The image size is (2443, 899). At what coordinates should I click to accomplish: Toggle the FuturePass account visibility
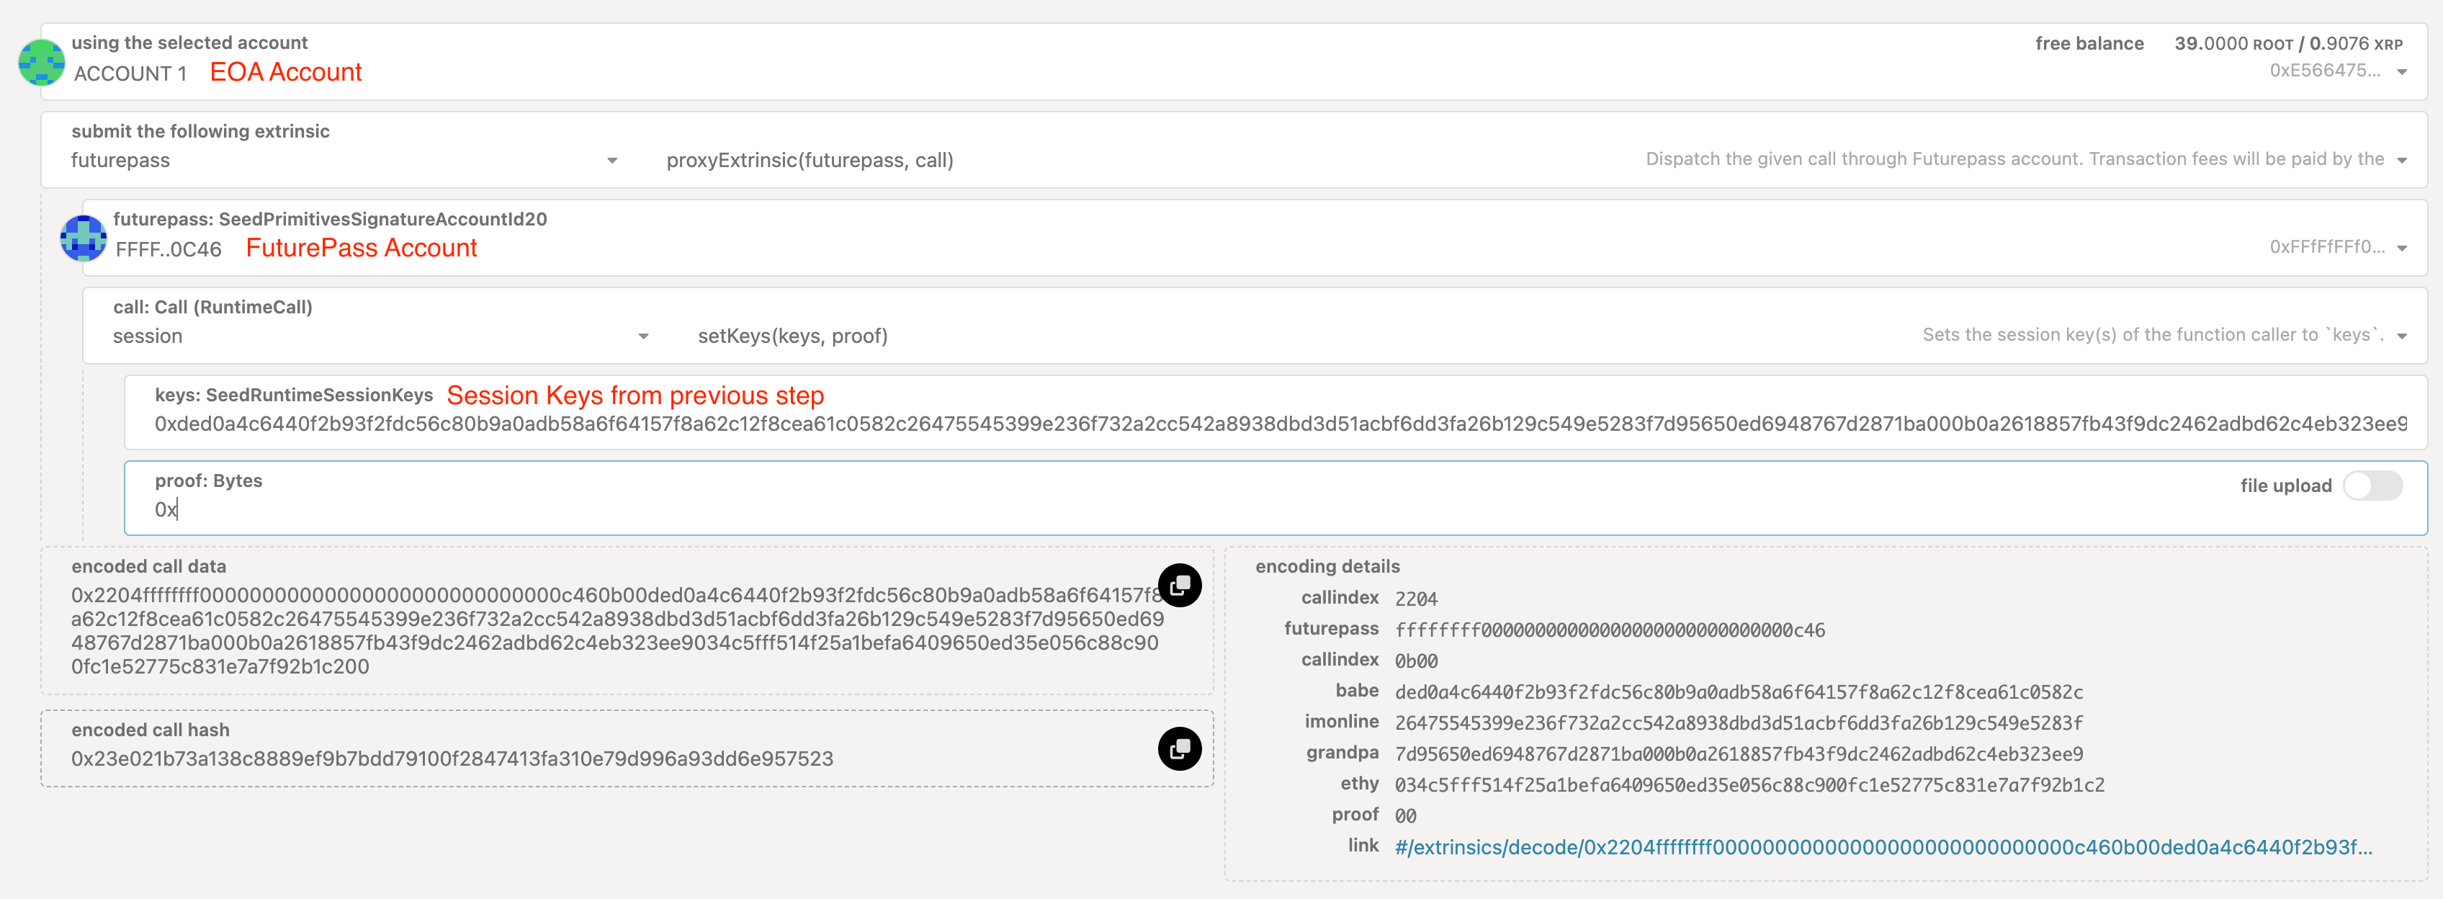2412,248
